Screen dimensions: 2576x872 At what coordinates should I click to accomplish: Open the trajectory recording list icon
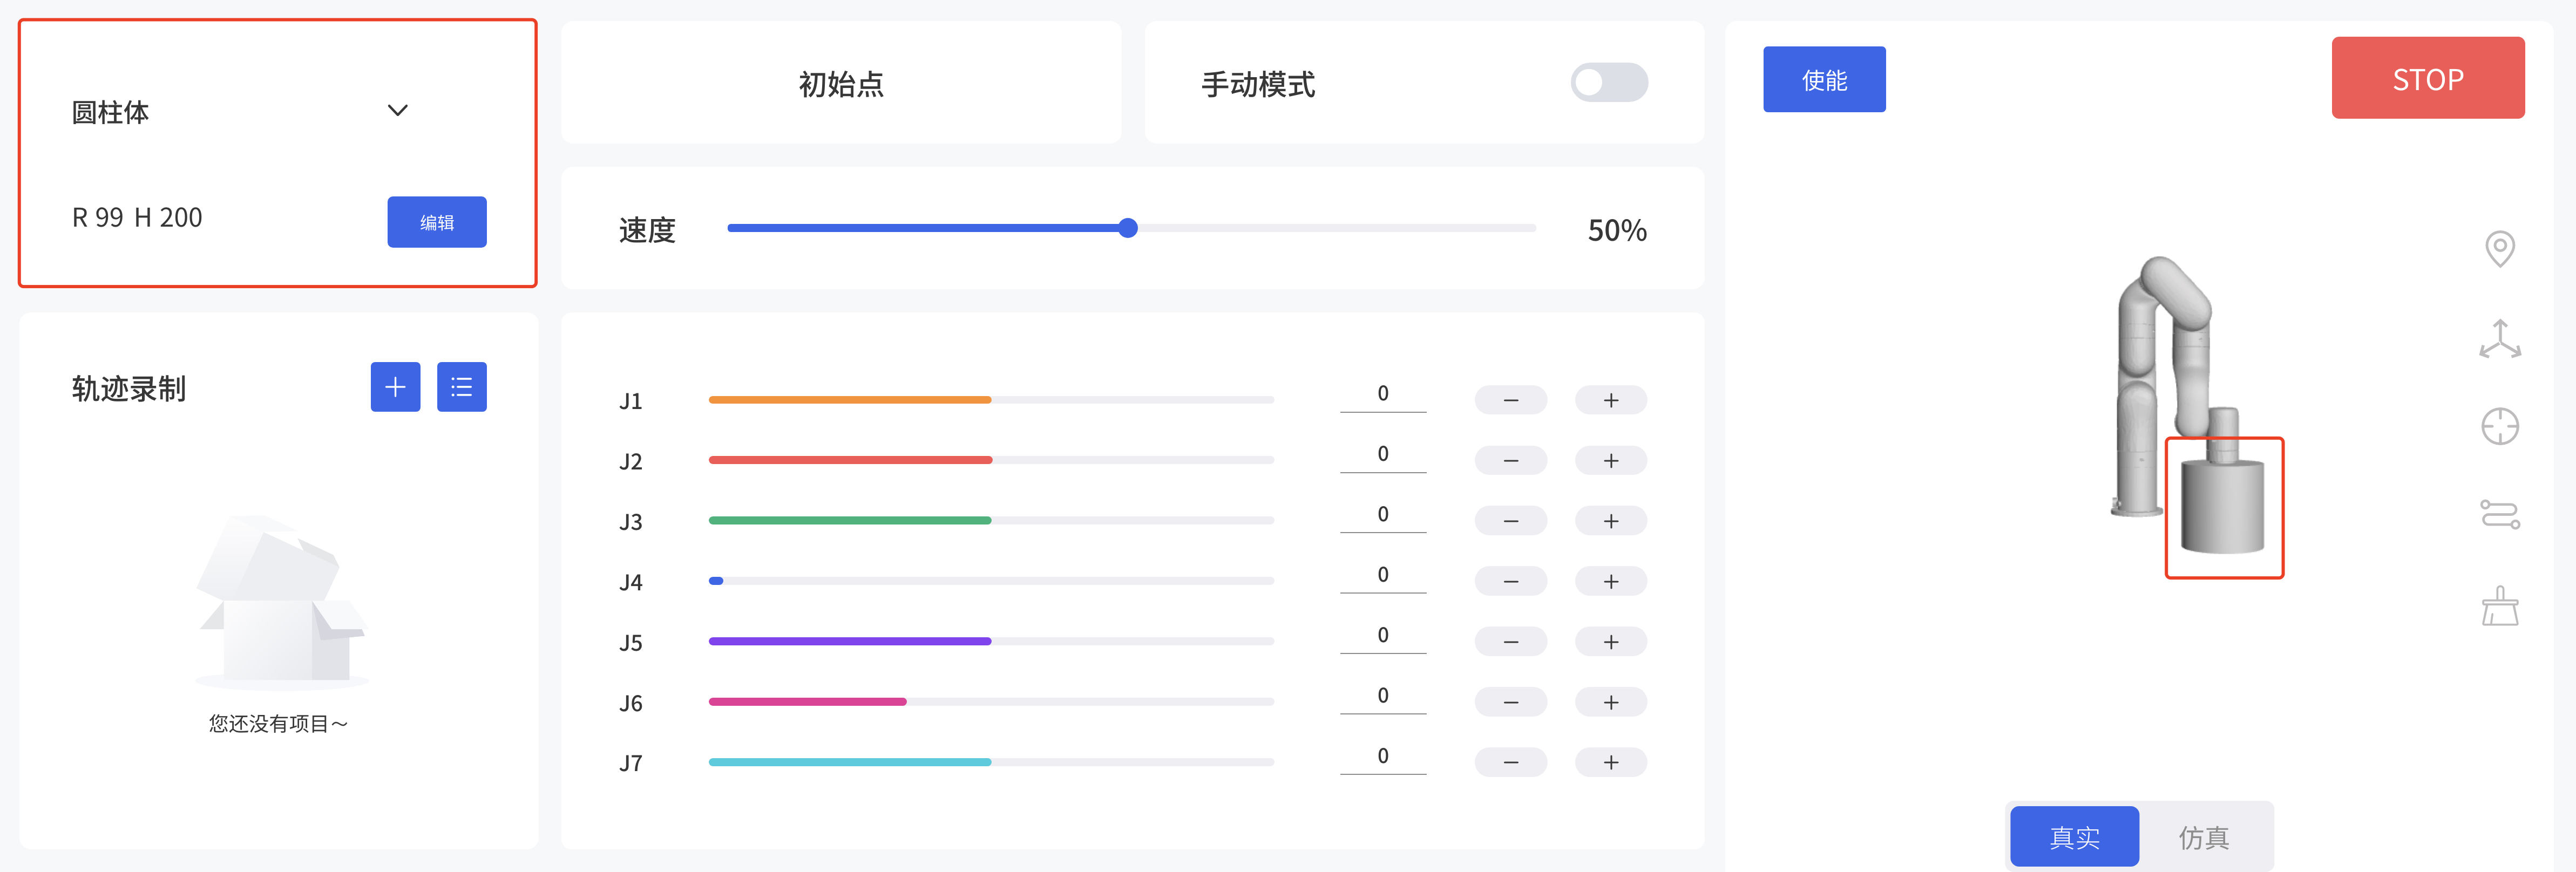461,387
